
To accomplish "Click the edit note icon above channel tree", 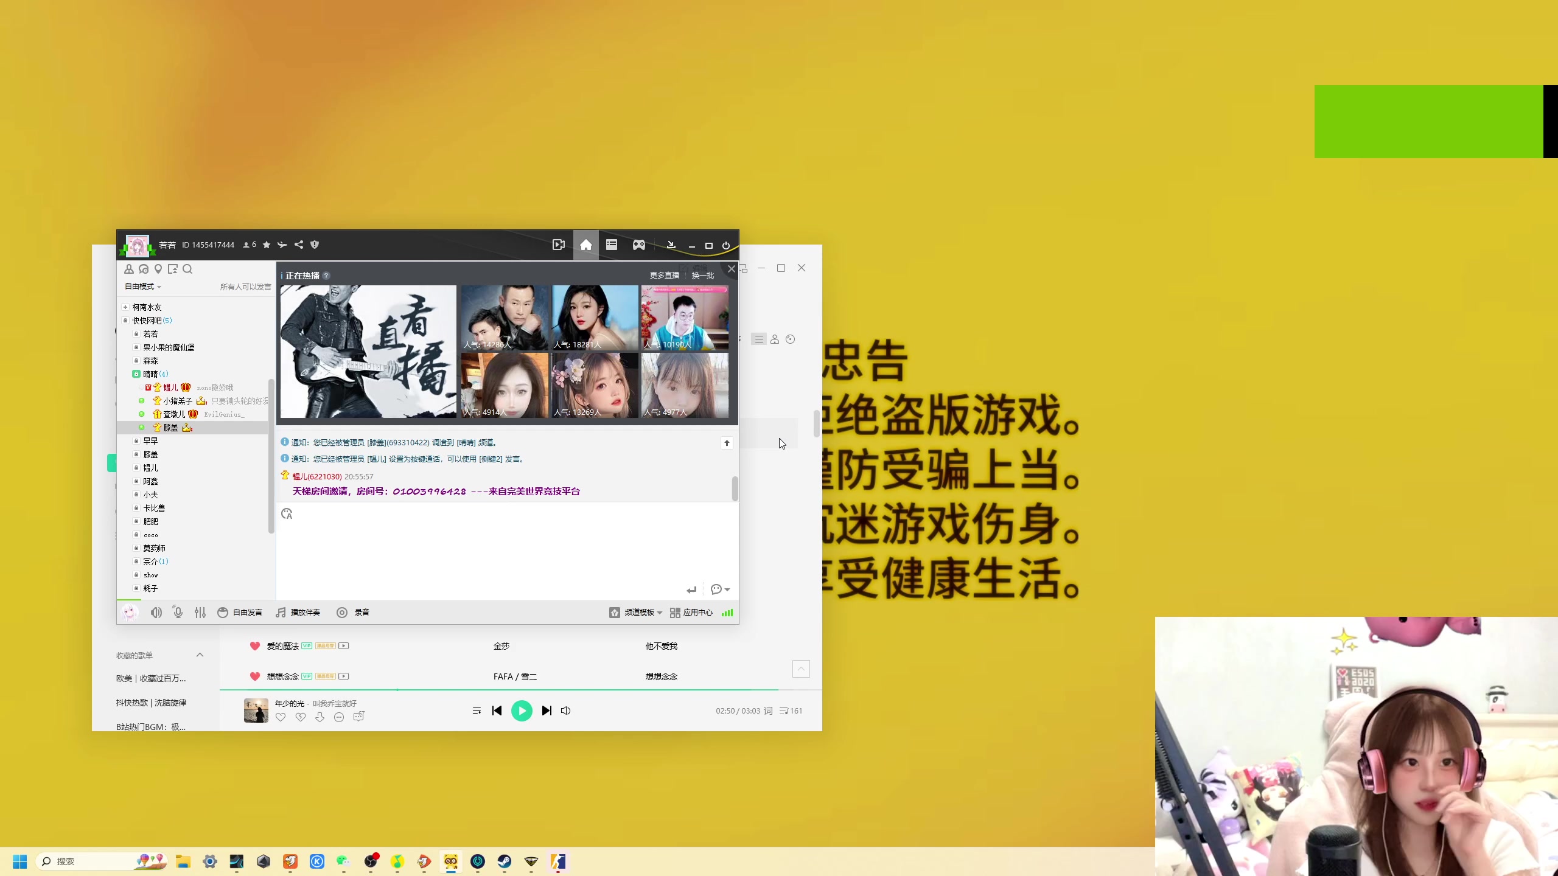I will pyautogui.click(x=173, y=269).
